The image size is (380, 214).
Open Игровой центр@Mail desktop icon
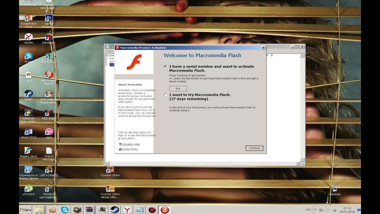(x=49, y=192)
